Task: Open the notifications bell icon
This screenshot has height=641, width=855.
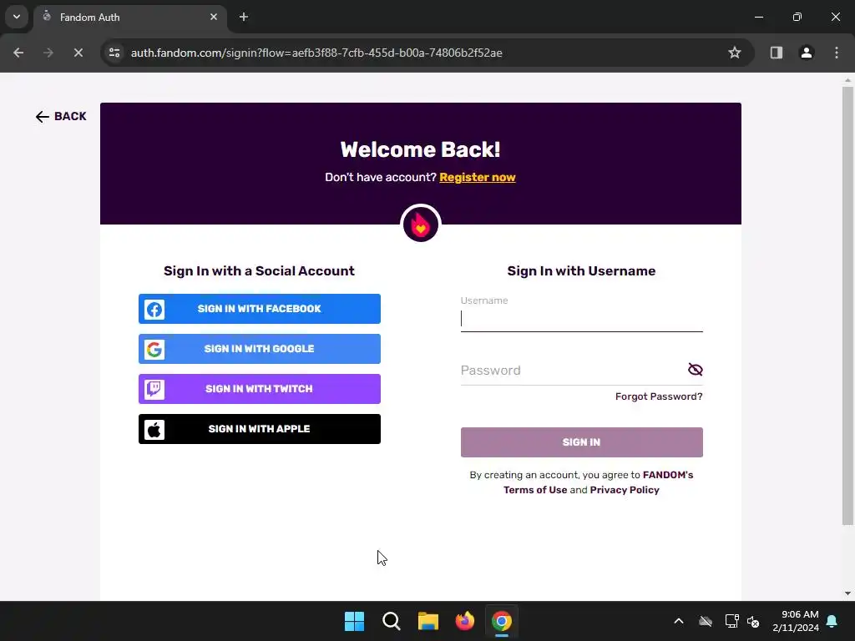Action: click(832, 621)
